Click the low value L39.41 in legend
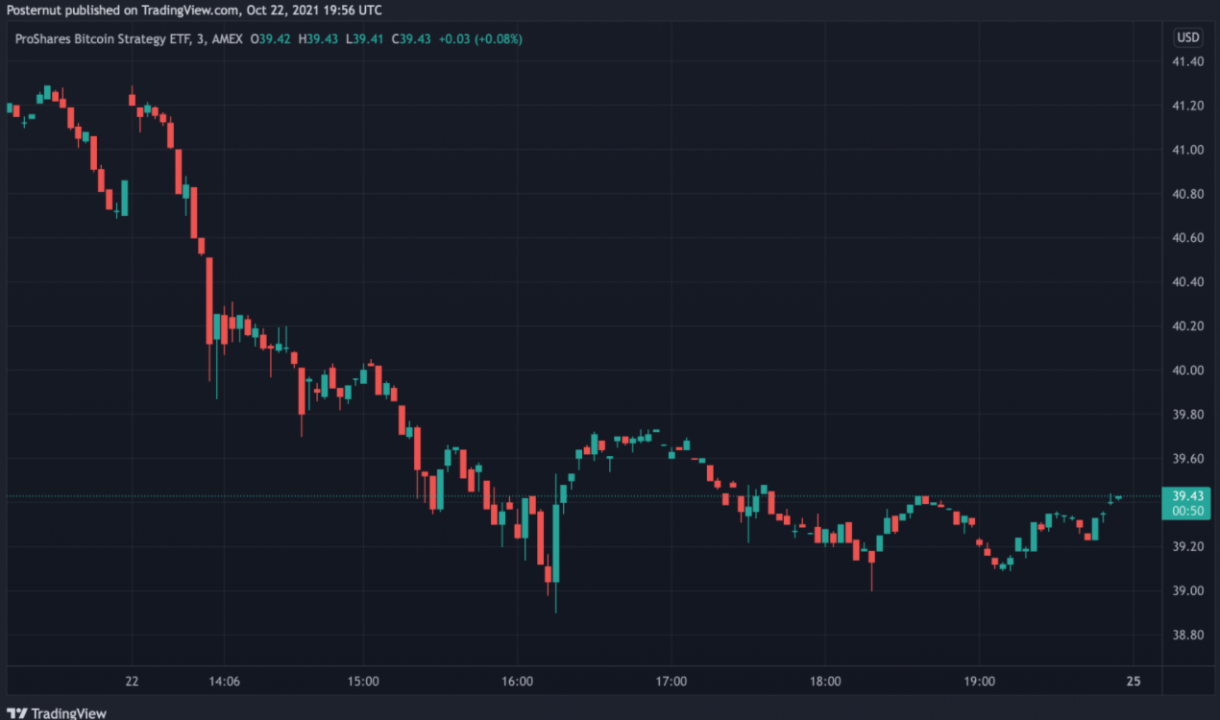This screenshot has width=1220, height=720. pos(365,39)
